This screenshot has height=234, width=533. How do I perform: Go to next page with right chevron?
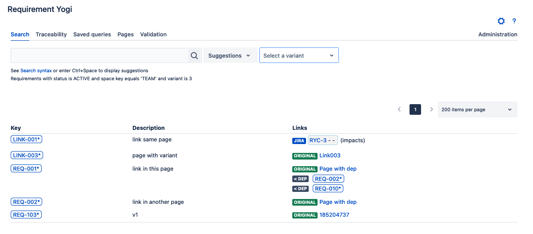pos(431,109)
